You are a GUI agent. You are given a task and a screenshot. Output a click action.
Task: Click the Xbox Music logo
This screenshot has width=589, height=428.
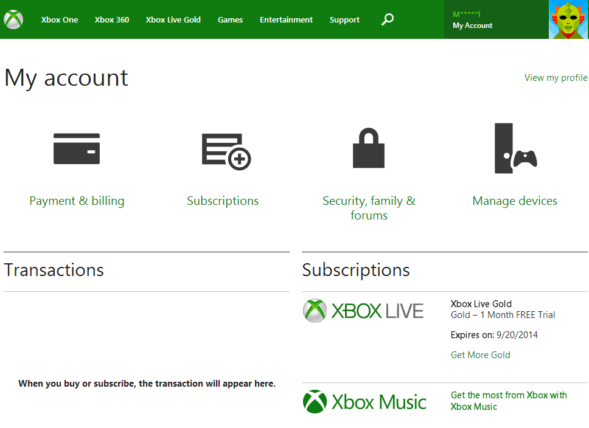pyautogui.click(x=364, y=402)
